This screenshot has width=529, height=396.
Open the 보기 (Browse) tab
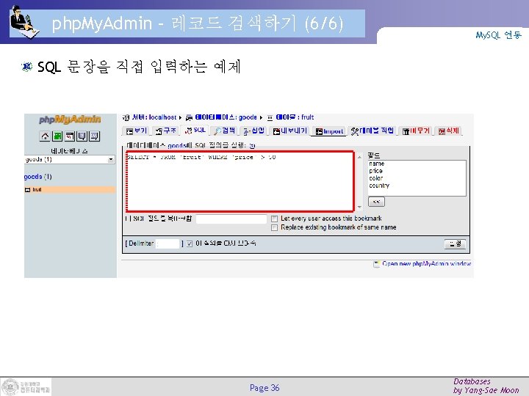coord(137,131)
